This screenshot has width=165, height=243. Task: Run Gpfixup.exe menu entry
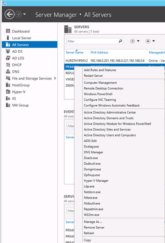[x=92, y=175]
